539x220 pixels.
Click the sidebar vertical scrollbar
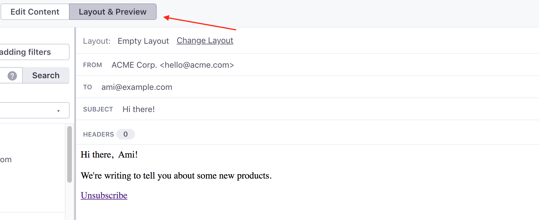point(70,154)
